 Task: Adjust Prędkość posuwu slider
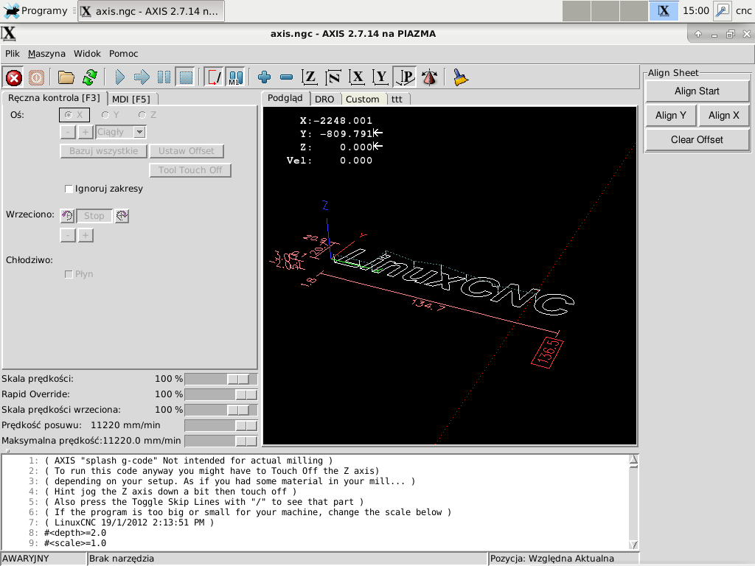(x=221, y=425)
